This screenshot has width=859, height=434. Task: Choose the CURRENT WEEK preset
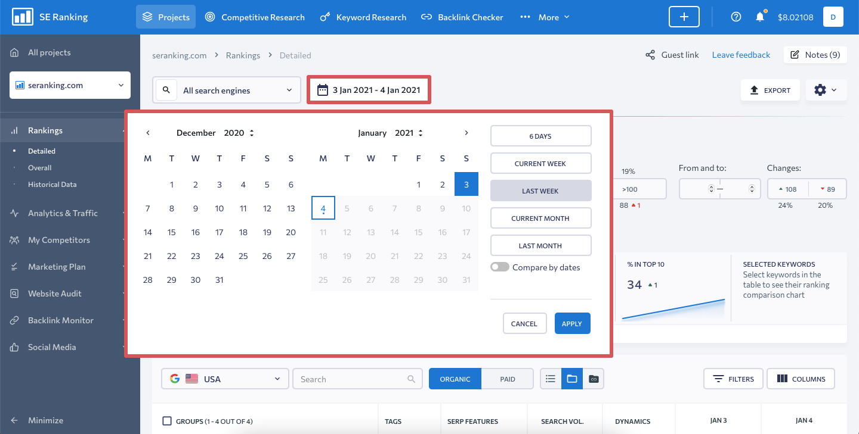tap(540, 164)
